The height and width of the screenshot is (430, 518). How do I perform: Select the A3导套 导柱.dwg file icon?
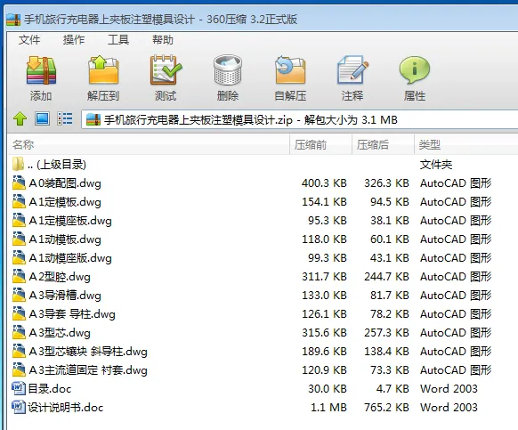[19, 313]
